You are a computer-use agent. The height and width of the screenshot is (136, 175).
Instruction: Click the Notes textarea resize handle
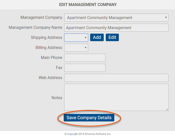167,109
